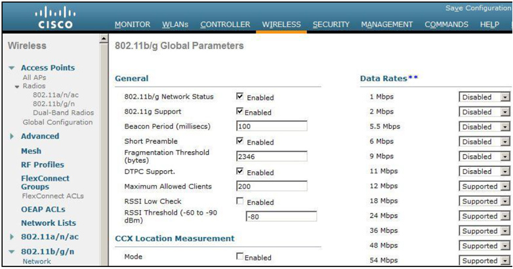513x269 pixels.
Task: Switch to the WLANs tab
Action: pos(175,24)
